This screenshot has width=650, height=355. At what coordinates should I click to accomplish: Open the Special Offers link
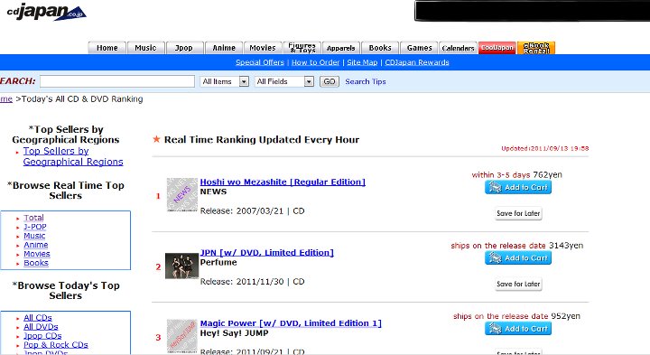260,62
